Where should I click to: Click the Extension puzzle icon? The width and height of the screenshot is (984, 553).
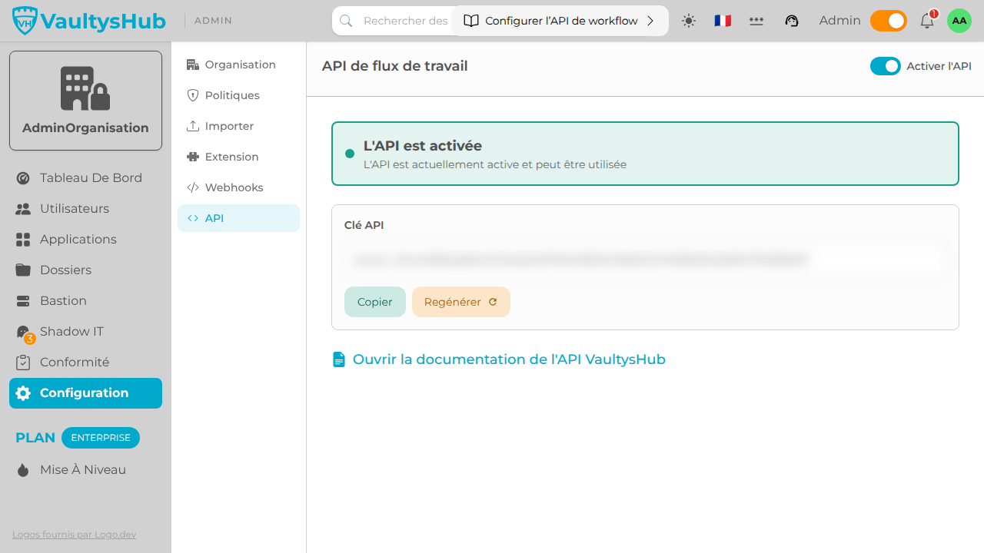193,157
